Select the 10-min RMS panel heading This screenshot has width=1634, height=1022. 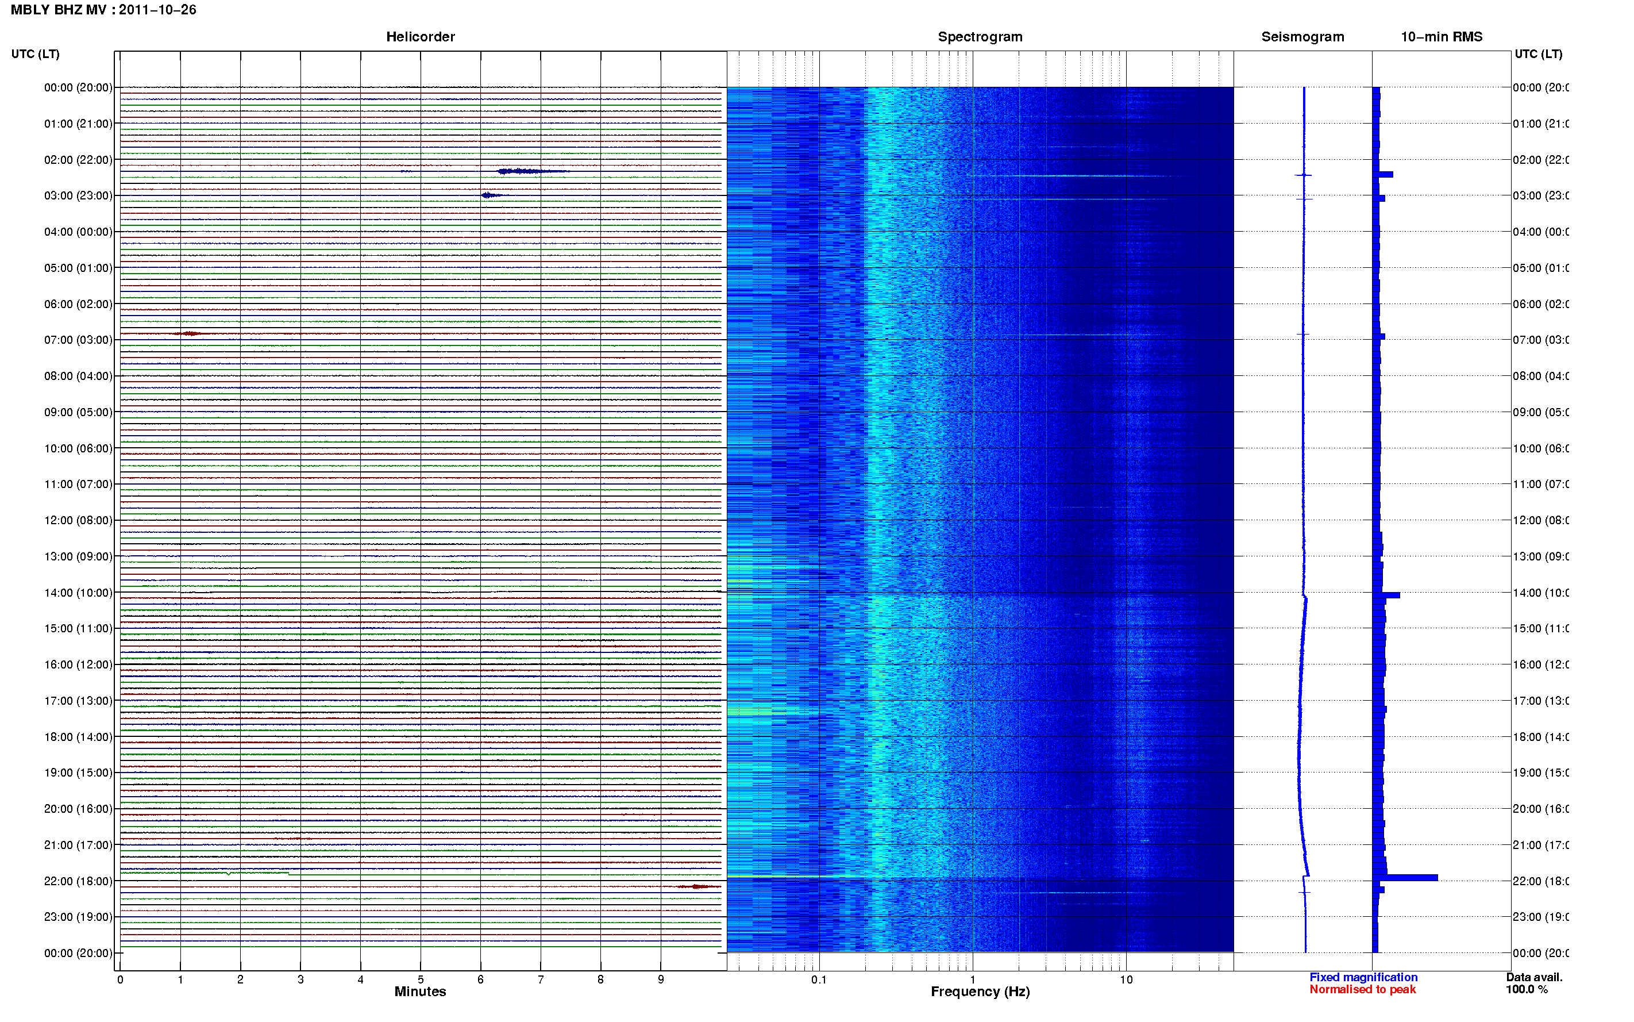tap(1441, 37)
